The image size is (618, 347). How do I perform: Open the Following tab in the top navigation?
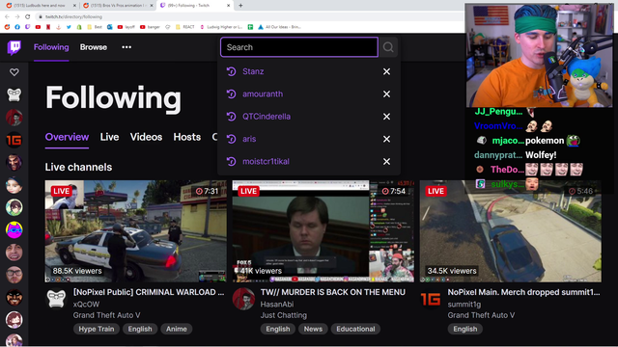(51, 47)
